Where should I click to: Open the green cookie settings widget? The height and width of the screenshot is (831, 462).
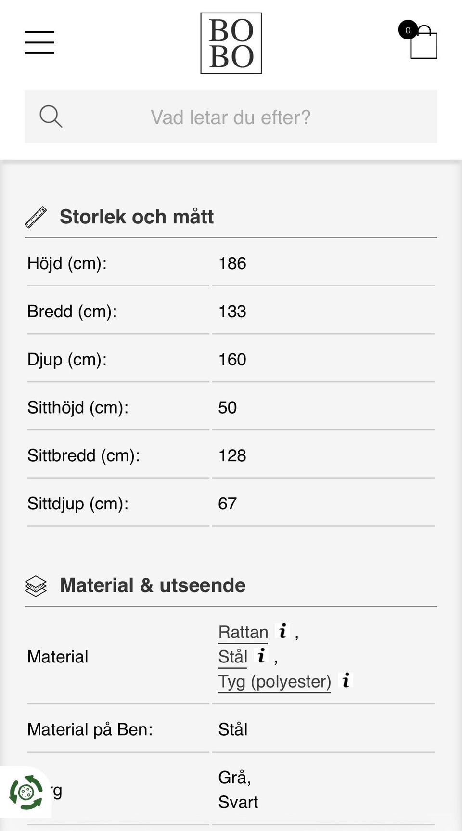tap(26, 792)
